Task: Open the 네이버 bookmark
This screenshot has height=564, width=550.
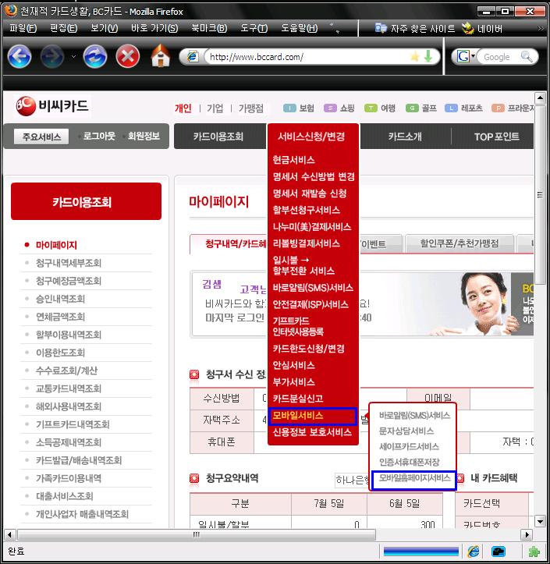Action: [x=482, y=28]
